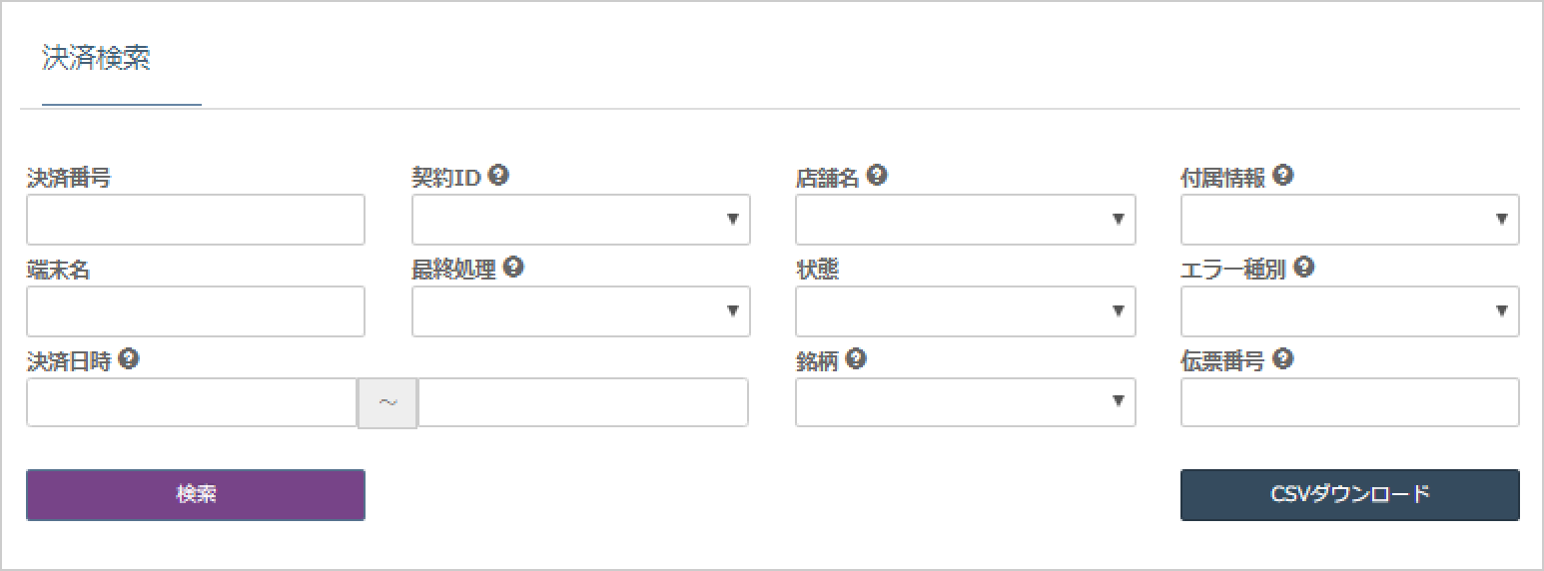Show help for 銘柄 field
This screenshot has height=571, width=1544.
pyautogui.click(x=856, y=359)
